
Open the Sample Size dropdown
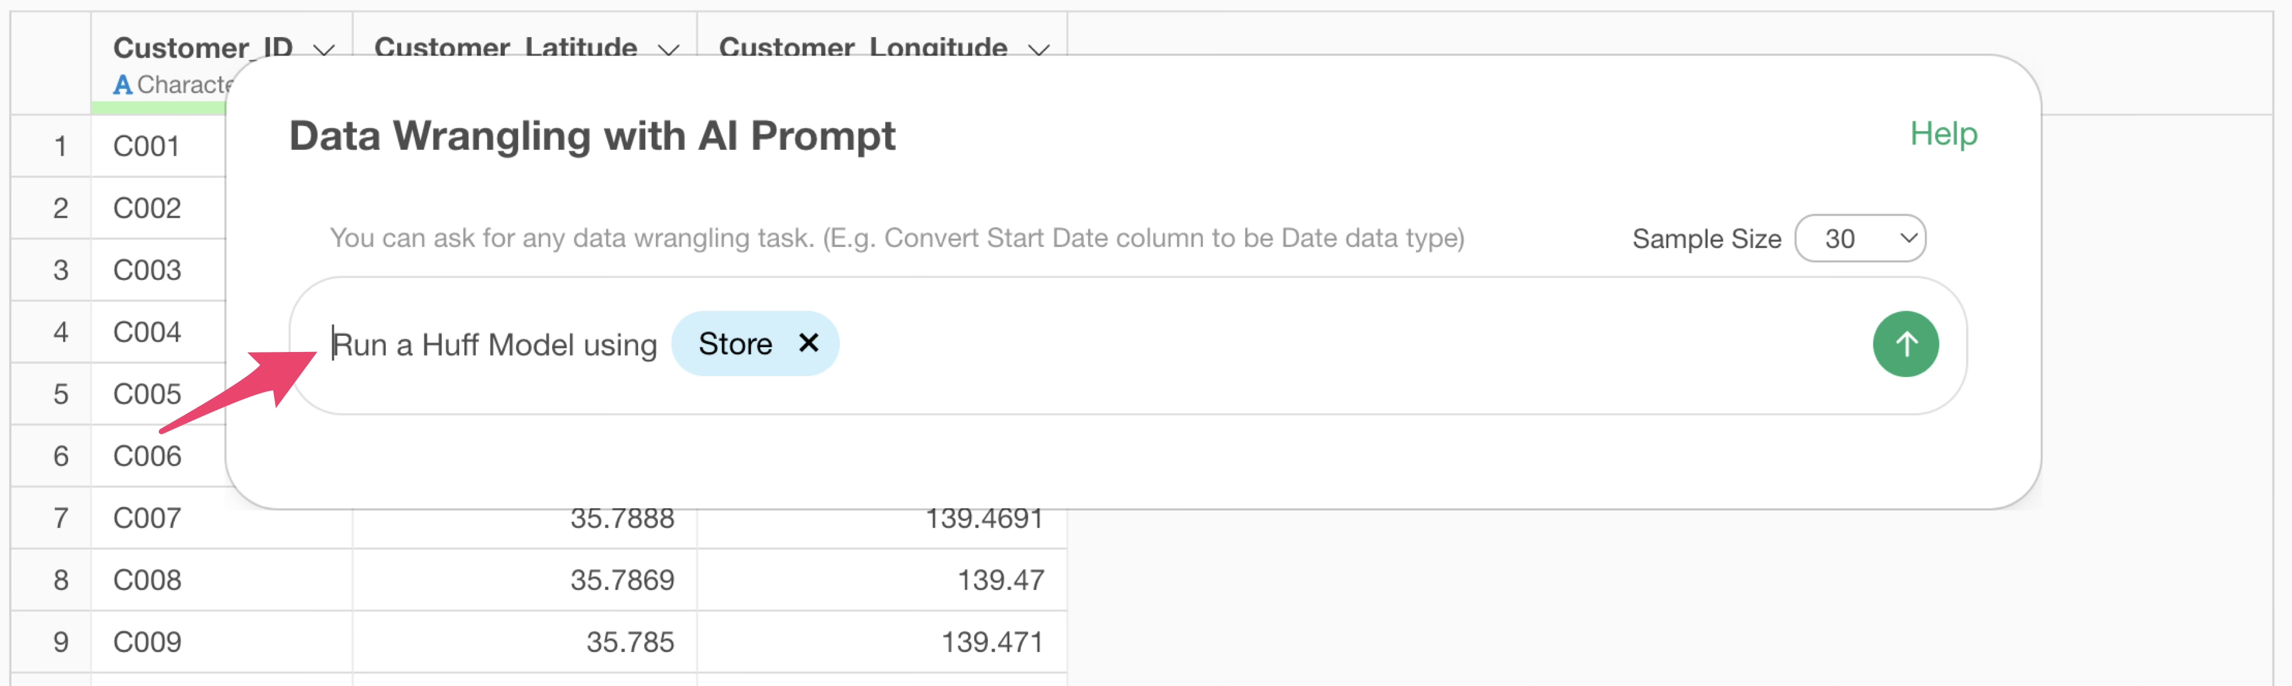1860,239
